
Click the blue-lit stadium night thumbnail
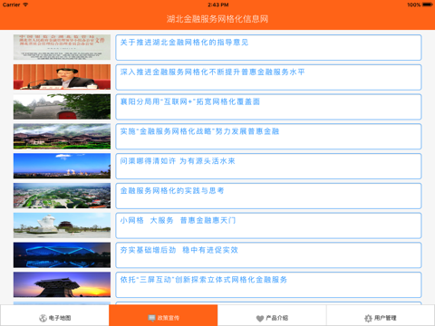pyautogui.click(x=62, y=255)
